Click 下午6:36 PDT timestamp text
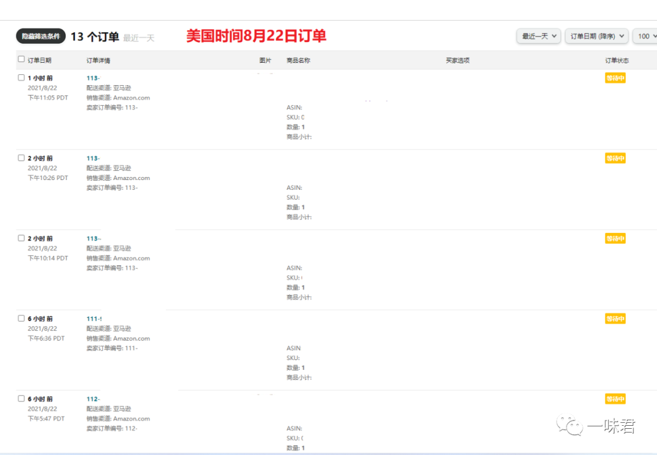657x455 pixels. (46, 338)
